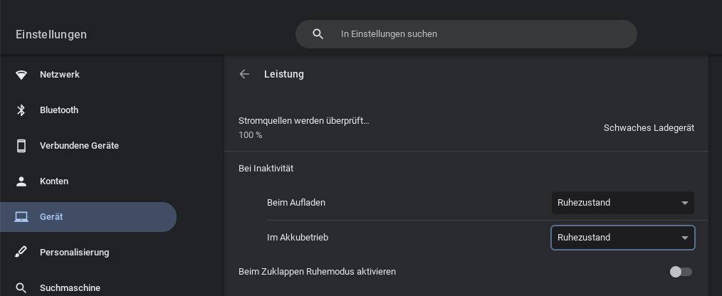Screen dimensions: 722x296
Task: Click the Leistung page heading
Action: (284, 74)
